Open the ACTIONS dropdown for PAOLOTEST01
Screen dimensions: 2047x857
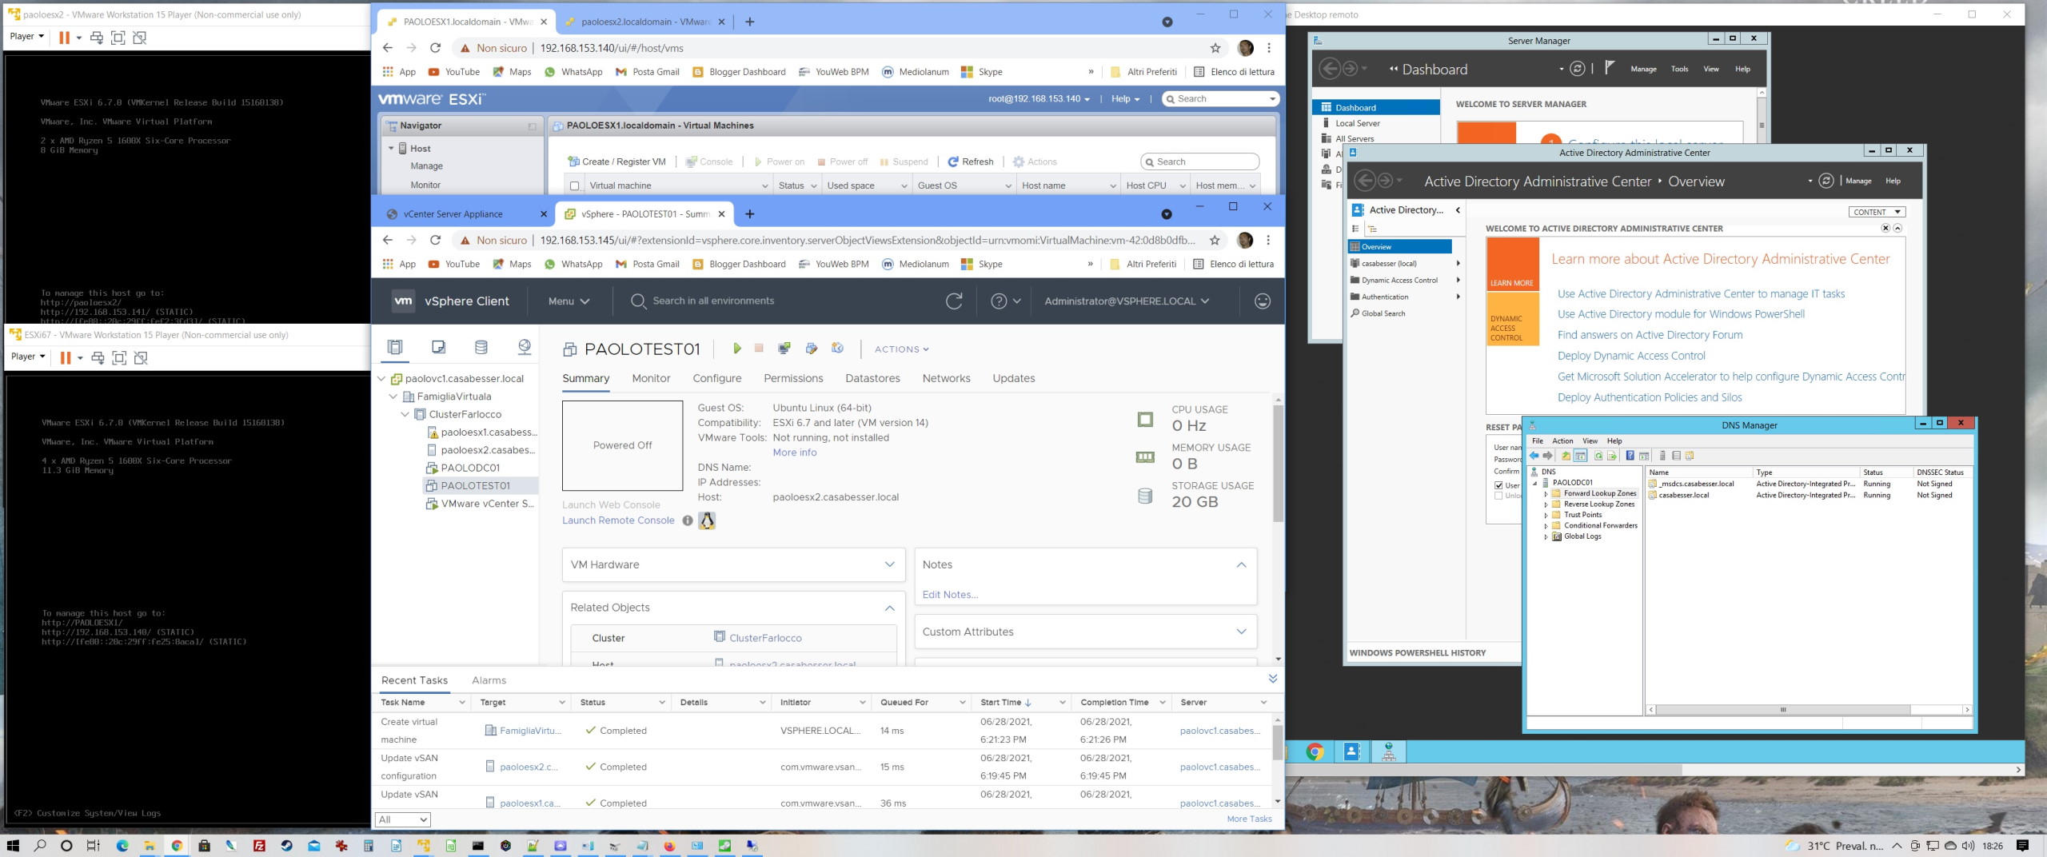point(901,349)
